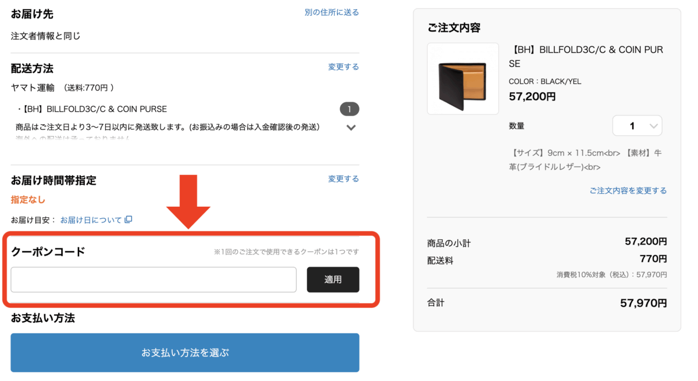Click the お支払い方法を選ぶ button

[185, 353]
